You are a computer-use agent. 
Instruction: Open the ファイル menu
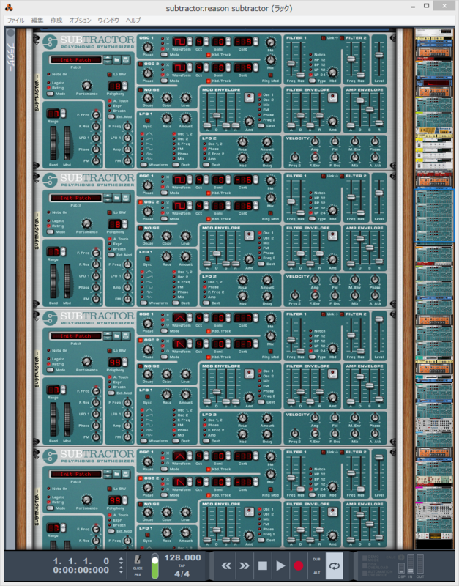(x=16, y=21)
